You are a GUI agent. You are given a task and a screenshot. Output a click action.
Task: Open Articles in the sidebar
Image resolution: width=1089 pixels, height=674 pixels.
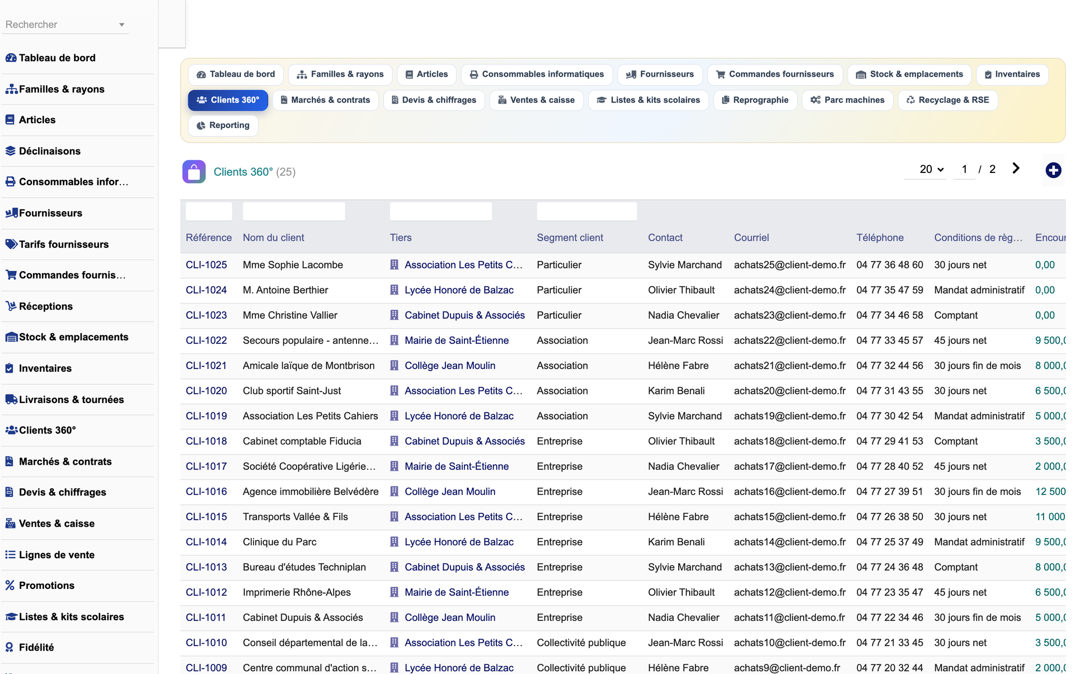[x=37, y=120]
